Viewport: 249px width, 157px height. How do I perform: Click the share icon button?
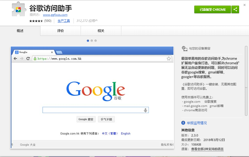tap(235, 9)
